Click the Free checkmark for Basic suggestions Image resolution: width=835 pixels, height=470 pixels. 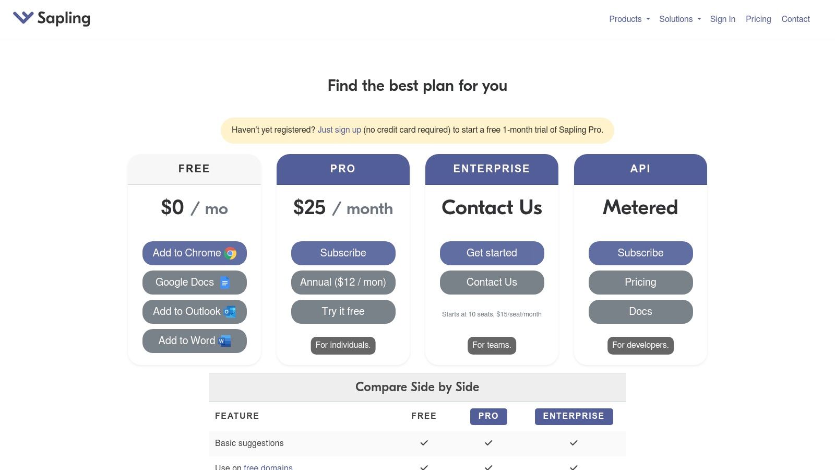coord(424,442)
